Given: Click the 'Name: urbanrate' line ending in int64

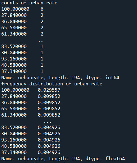Looking at the screenshot, I should pyautogui.click(x=60, y=78).
